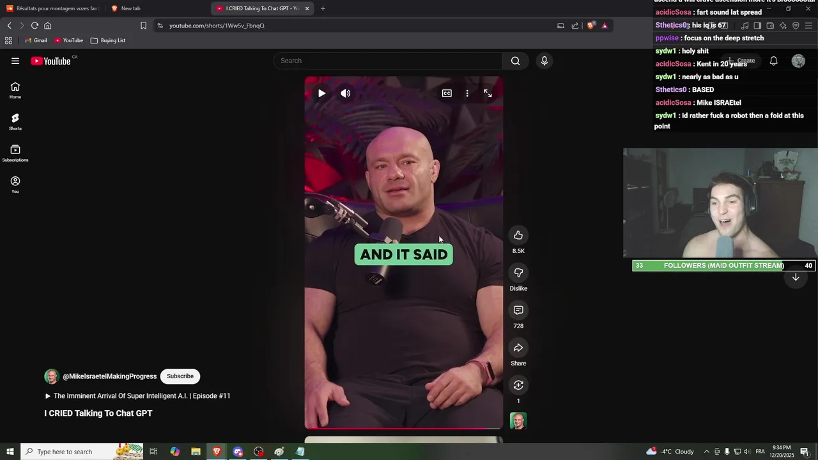Play the paused Short
This screenshot has height=460, width=818.
point(321,93)
